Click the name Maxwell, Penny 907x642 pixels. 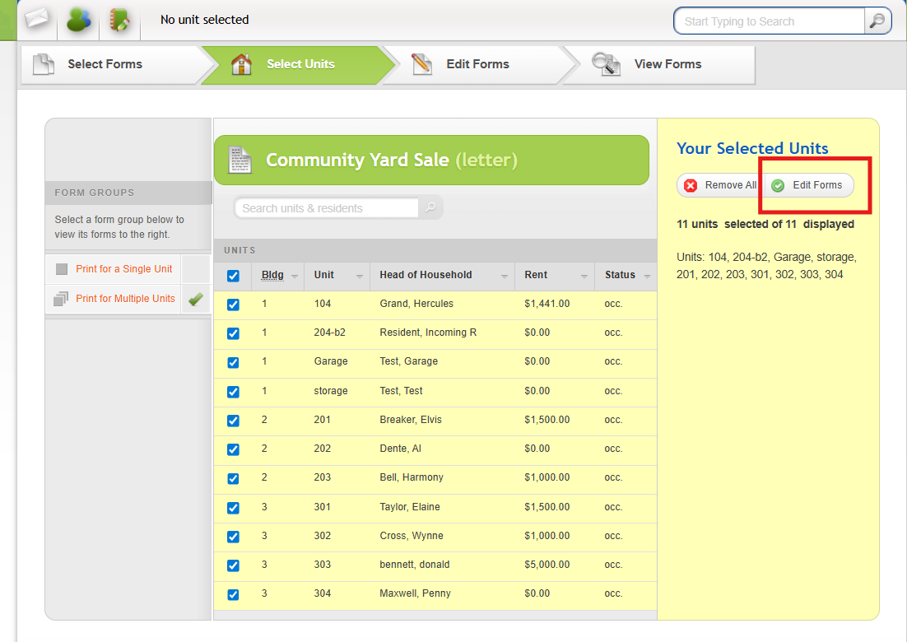416,593
